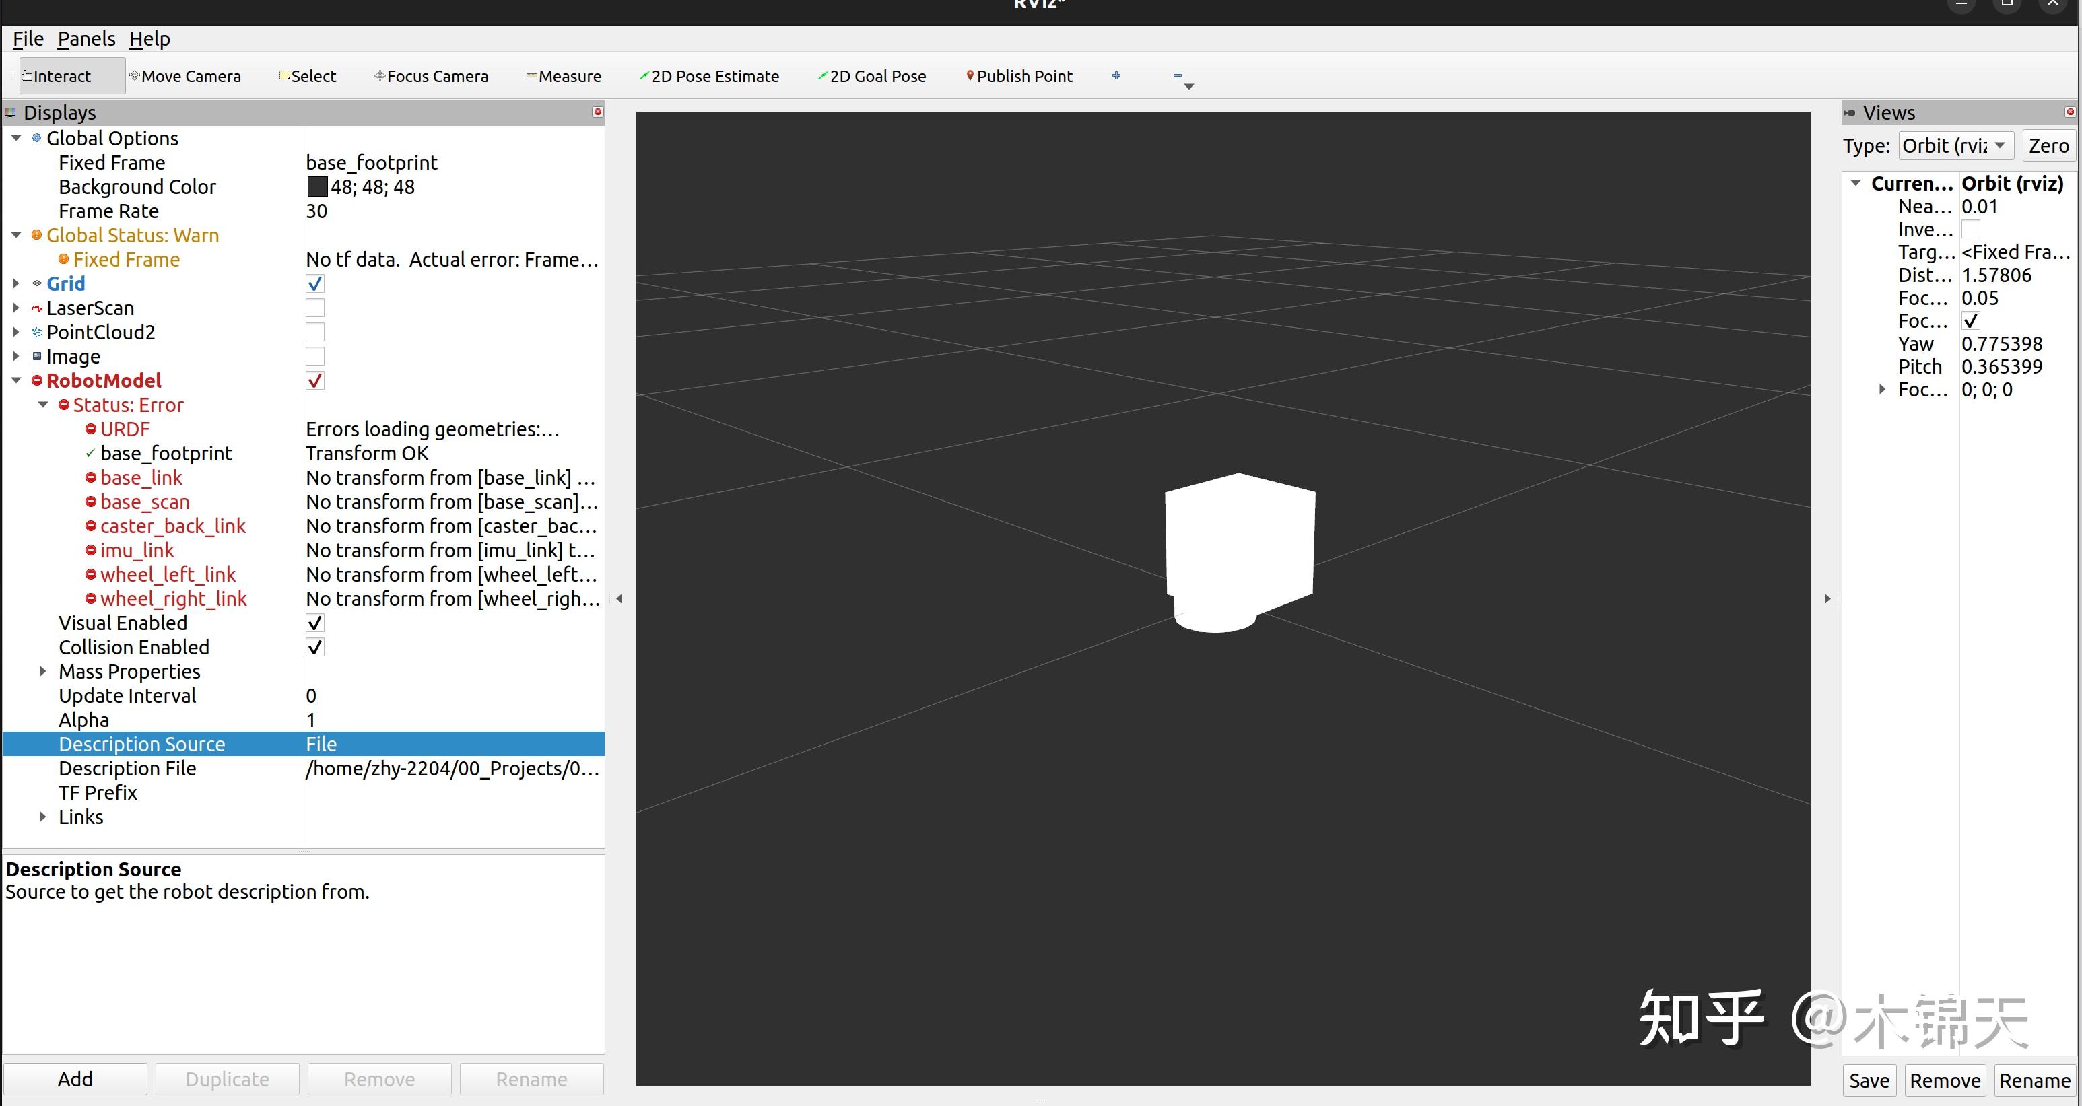This screenshot has width=2082, height=1106.
Task: Save the current view
Action: click(x=1869, y=1081)
